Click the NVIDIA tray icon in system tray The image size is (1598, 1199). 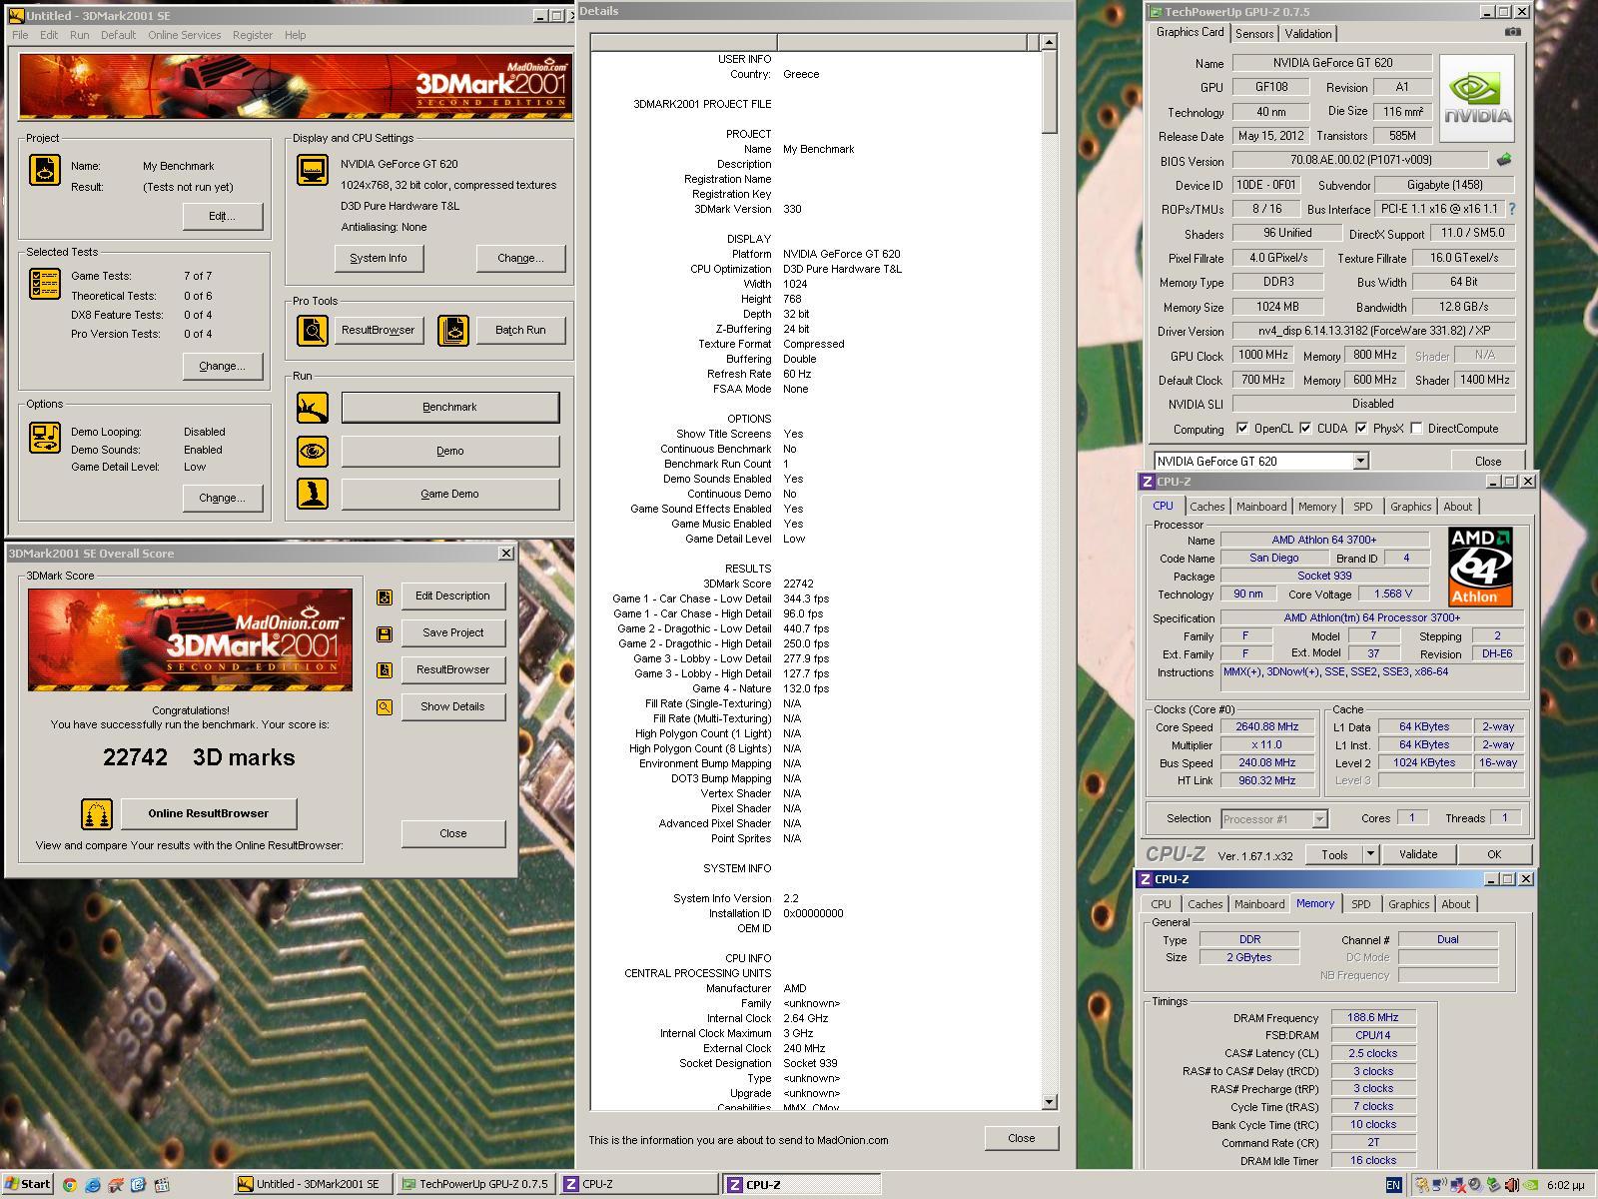point(1532,1185)
